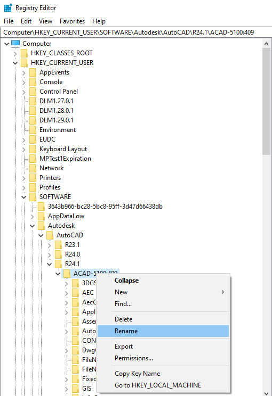Click the DLM1.27.0.1 folder icon

(33, 101)
